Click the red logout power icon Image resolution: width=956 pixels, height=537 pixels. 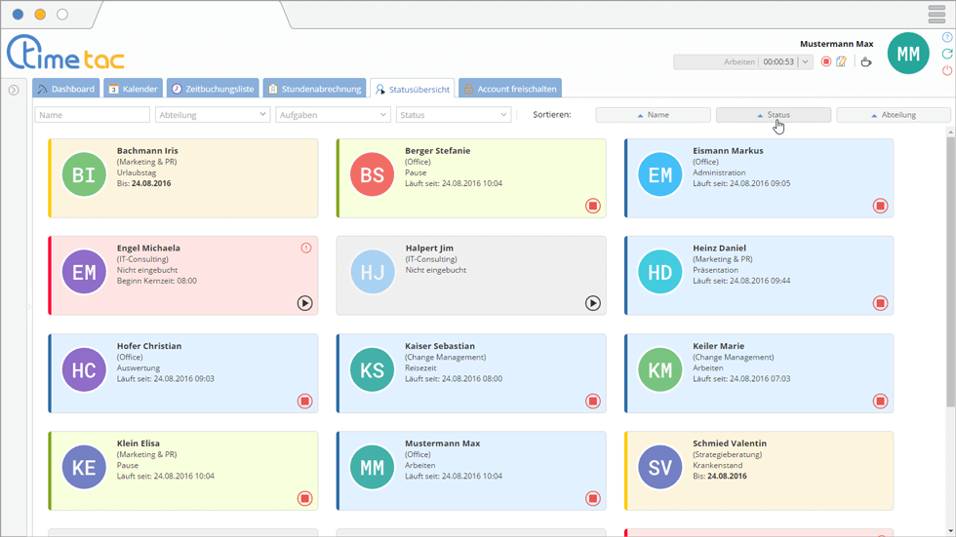(x=946, y=71)
